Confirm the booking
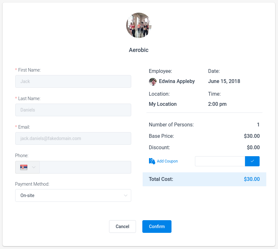 point(157,227)
